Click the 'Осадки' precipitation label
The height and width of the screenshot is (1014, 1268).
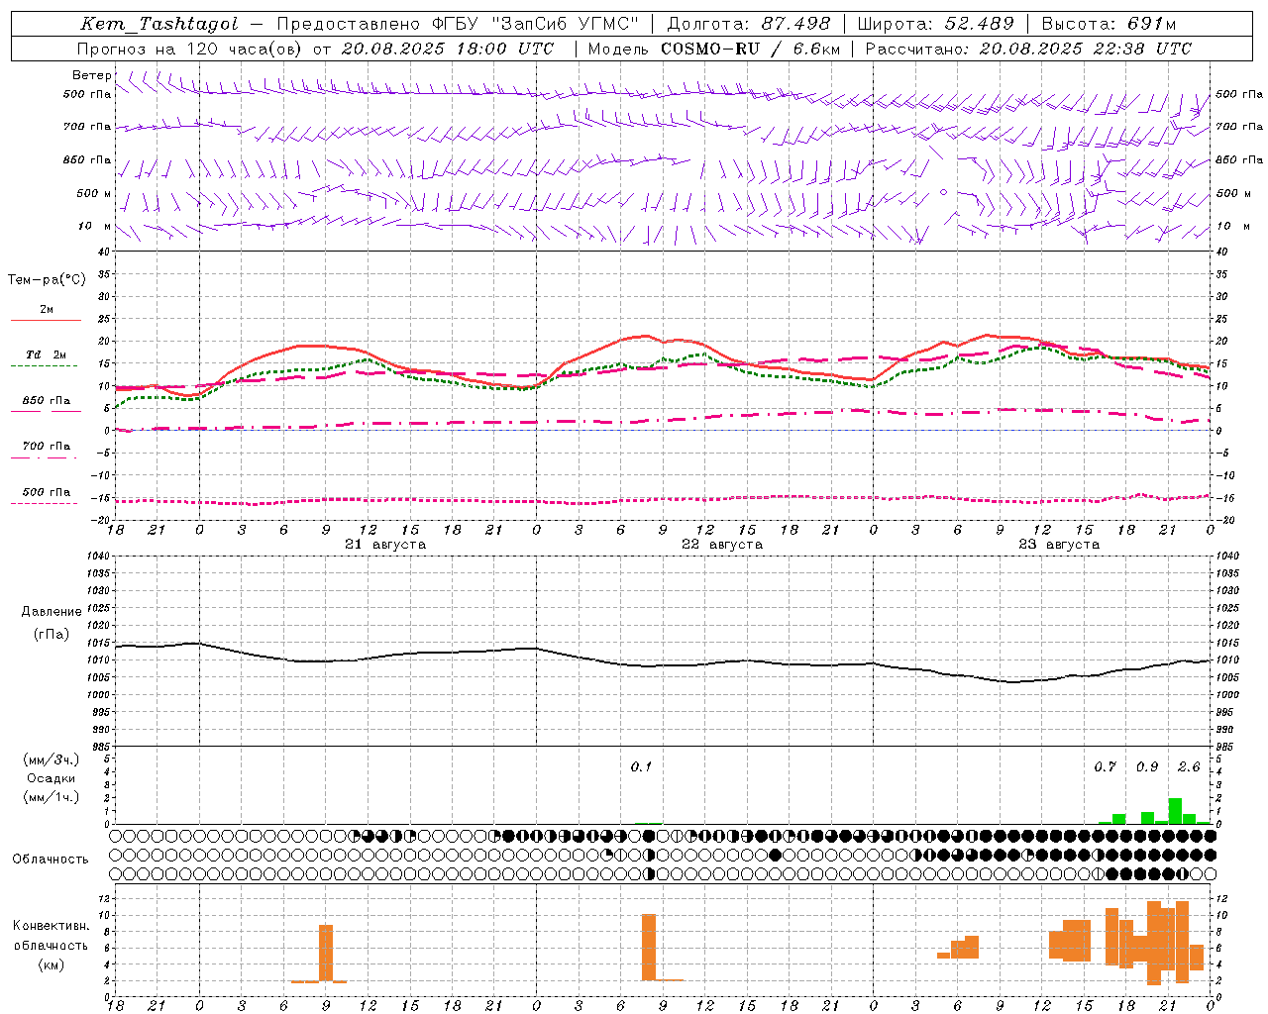point(51,778)
